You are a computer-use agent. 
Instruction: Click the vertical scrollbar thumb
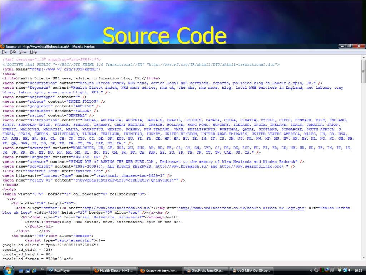point(363,71)
